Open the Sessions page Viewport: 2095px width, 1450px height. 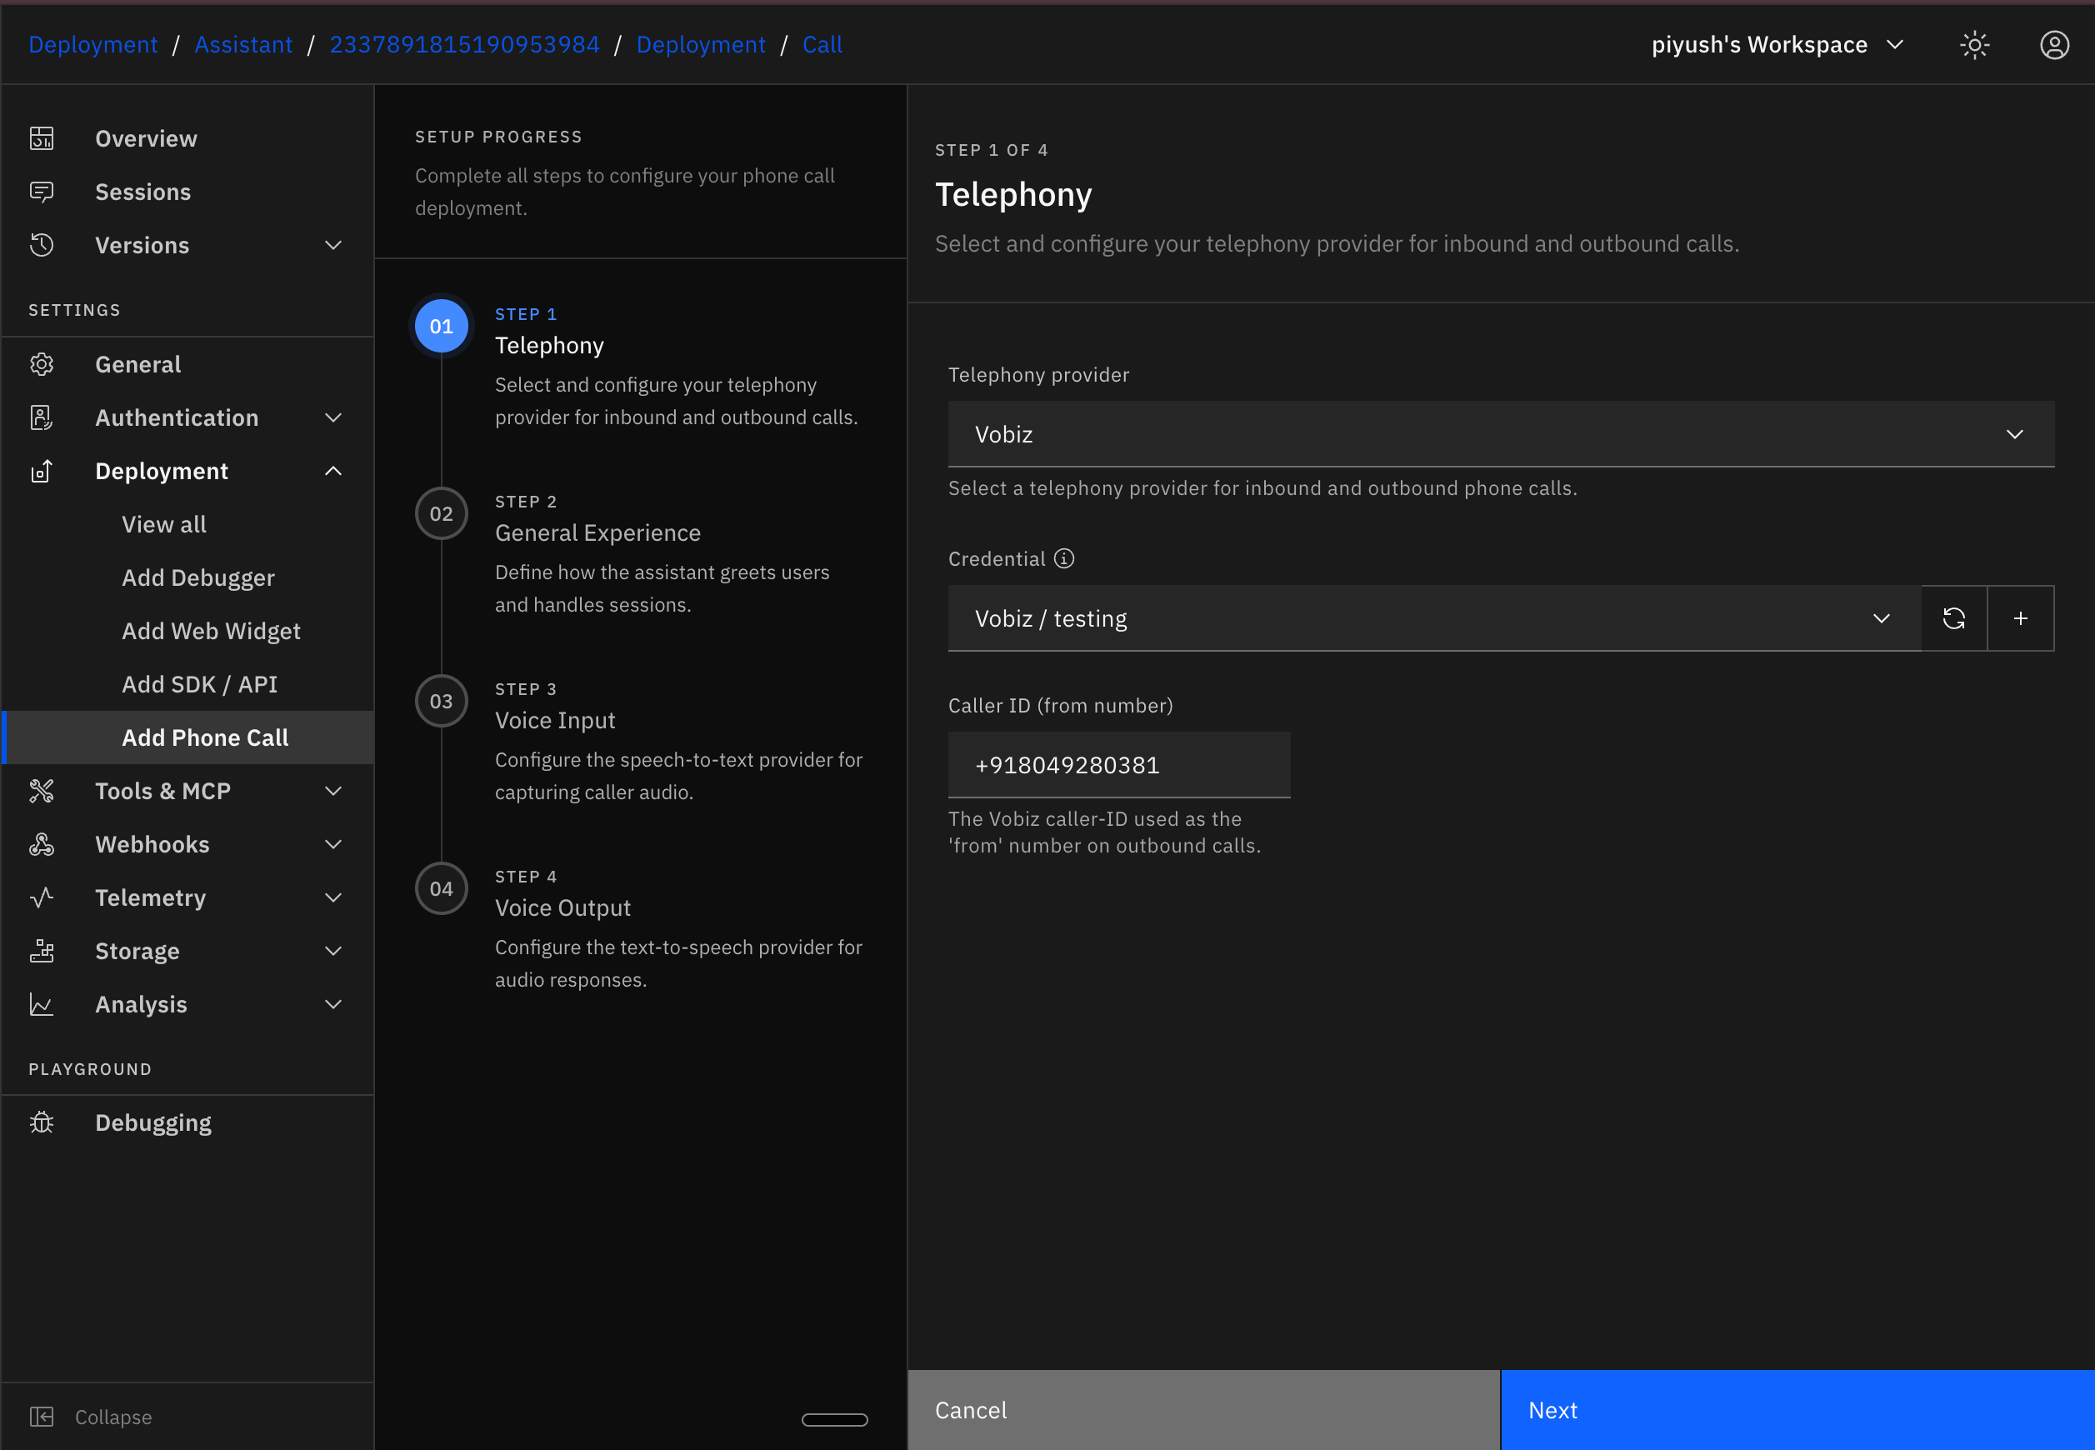pos(187,192)
